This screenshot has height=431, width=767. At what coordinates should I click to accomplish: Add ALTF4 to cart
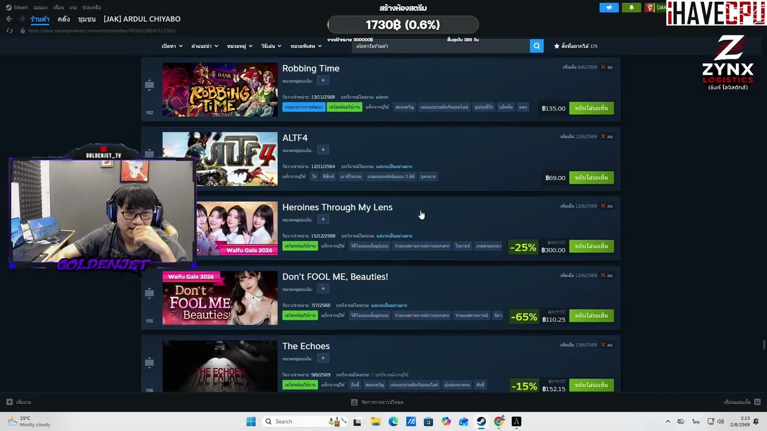[591, 178]
